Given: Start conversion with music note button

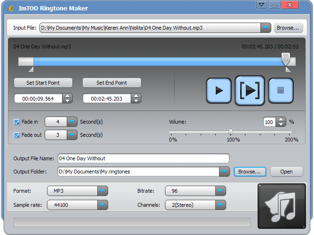Looking at the screenshot, I should tap(282, 206).
